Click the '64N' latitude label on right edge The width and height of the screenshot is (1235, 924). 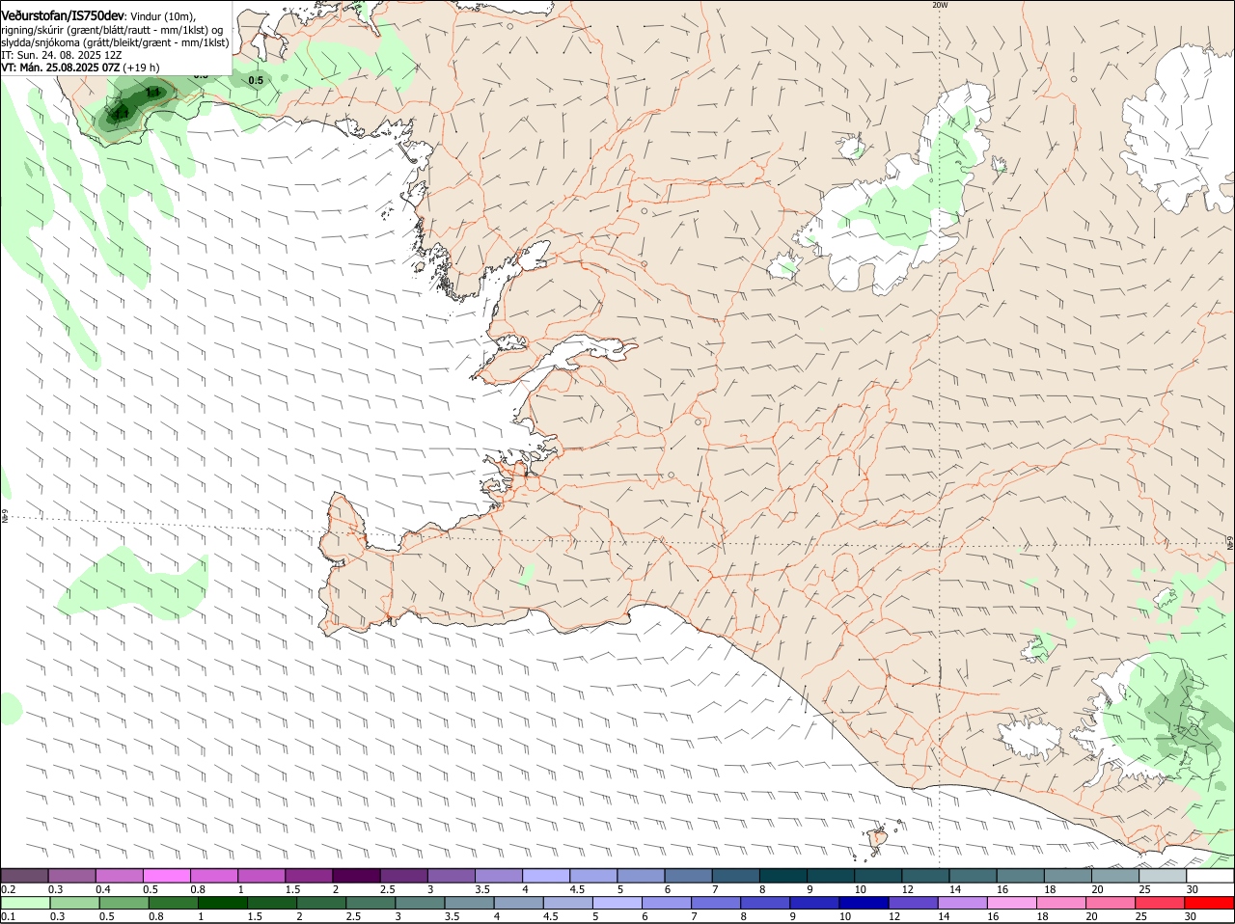(x=1230, y=543)
